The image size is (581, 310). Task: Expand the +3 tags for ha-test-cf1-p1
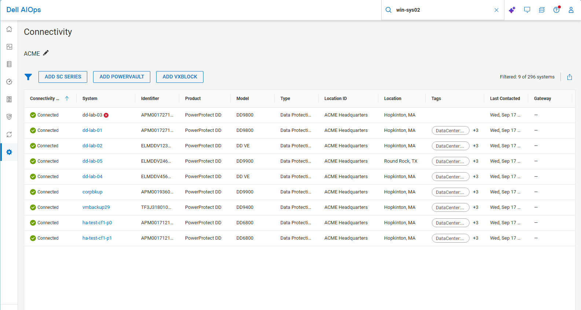(x=475, y=238)
